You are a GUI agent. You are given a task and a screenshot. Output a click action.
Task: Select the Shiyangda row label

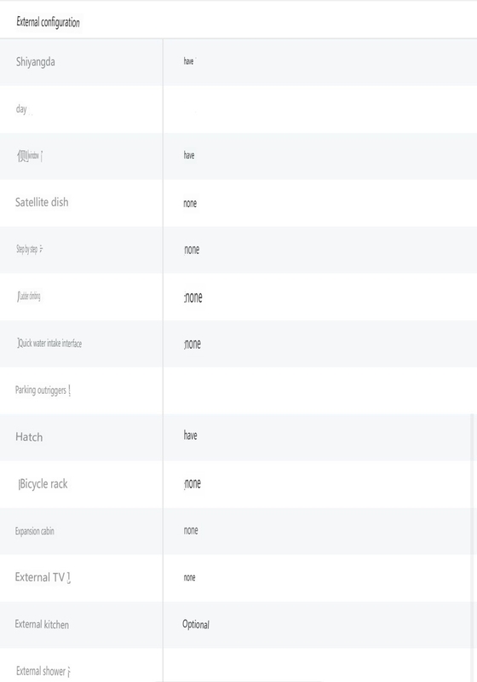pos(35,61)
